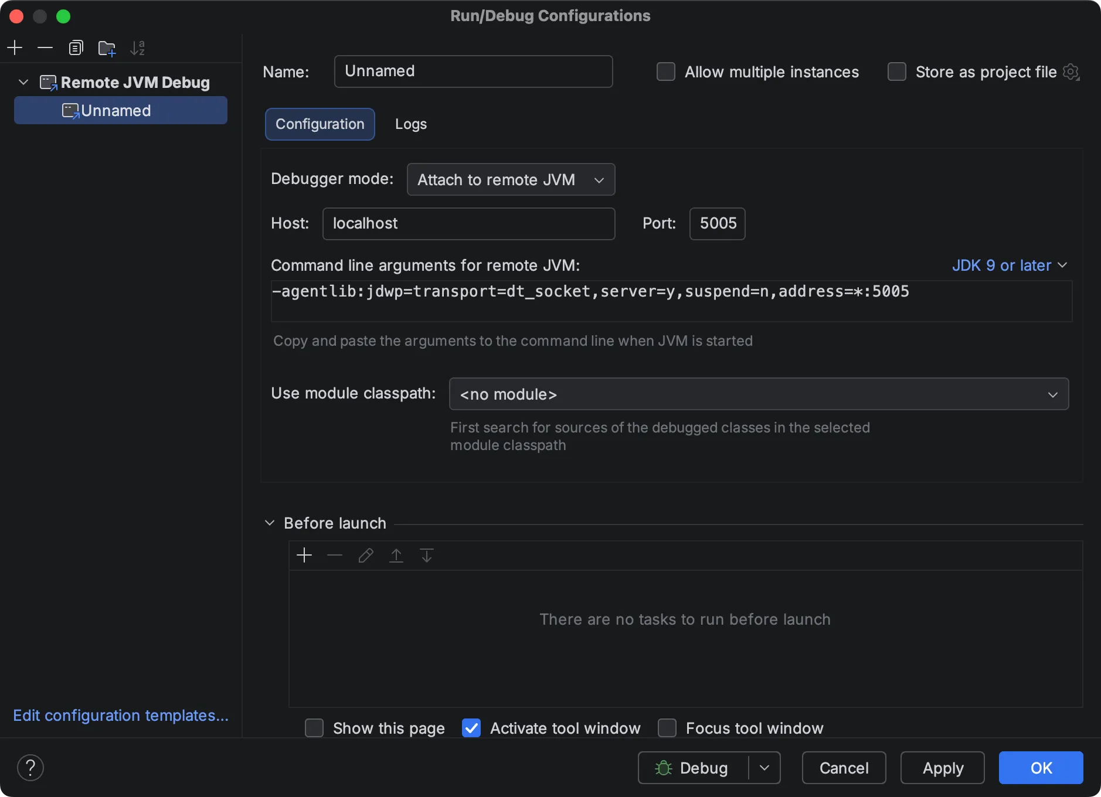
Task: Enable Allow multiple instances
Action: click(665, 71)
